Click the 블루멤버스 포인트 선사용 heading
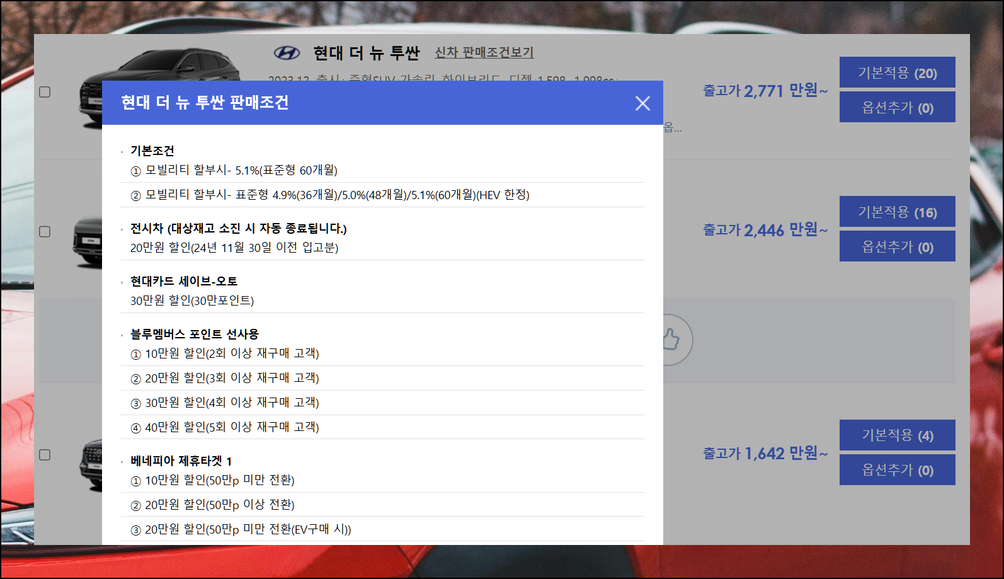1004x579 pixels. 195,334
